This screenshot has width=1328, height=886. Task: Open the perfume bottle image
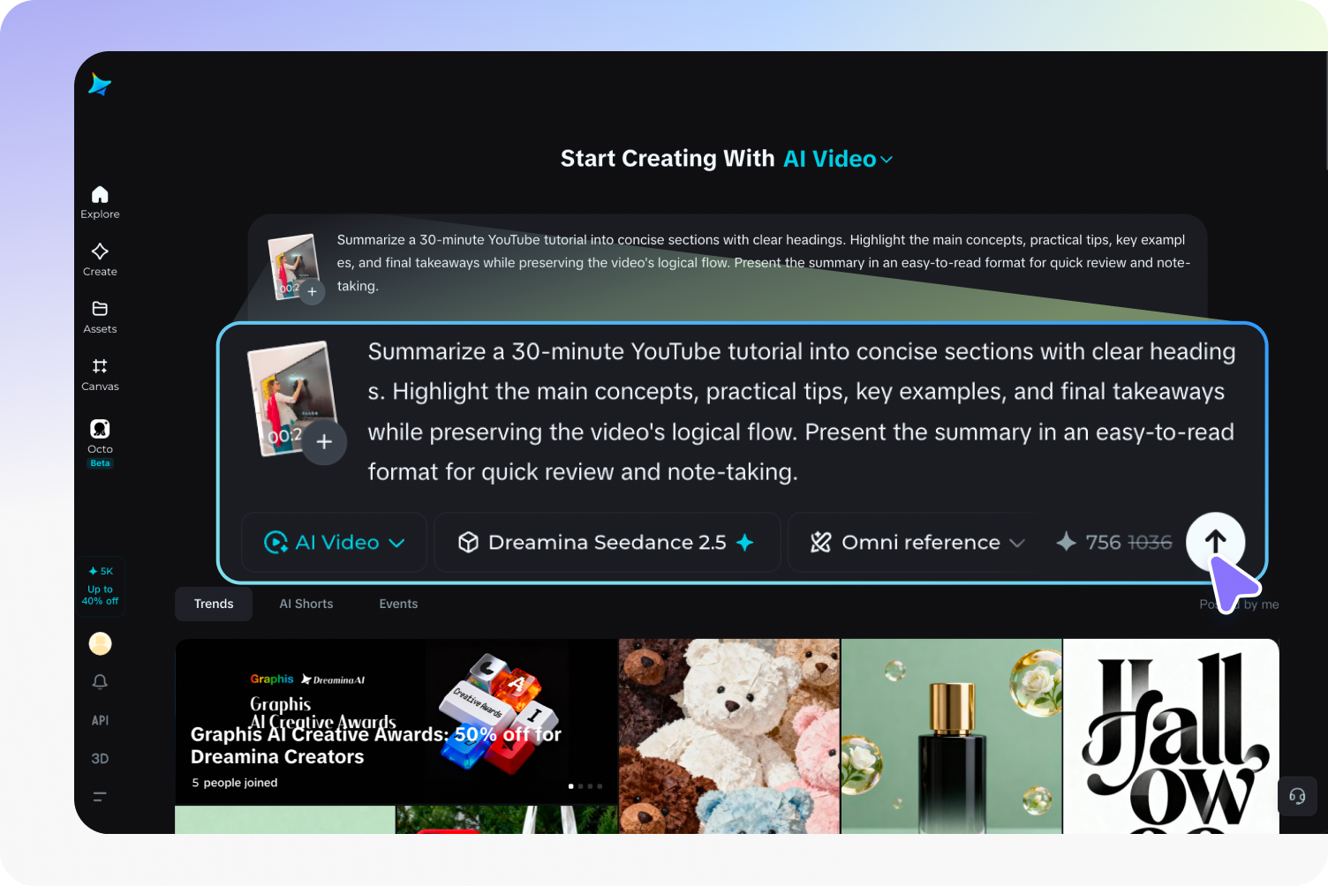[951, 736]
